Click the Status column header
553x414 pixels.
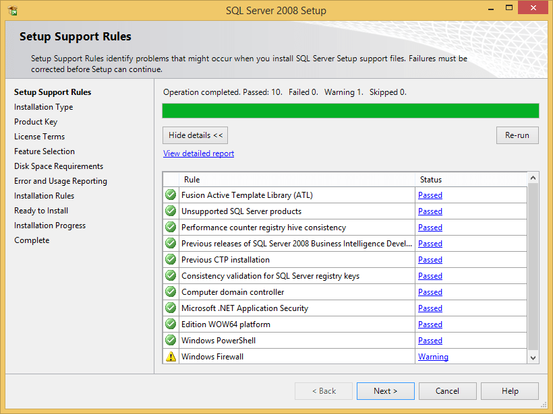click(471, 180)
